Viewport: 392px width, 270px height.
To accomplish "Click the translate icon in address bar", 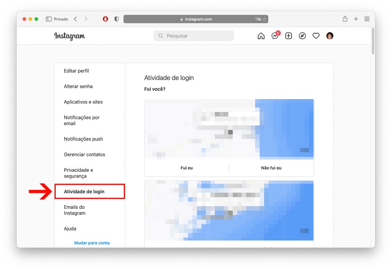I will [258, 19].
